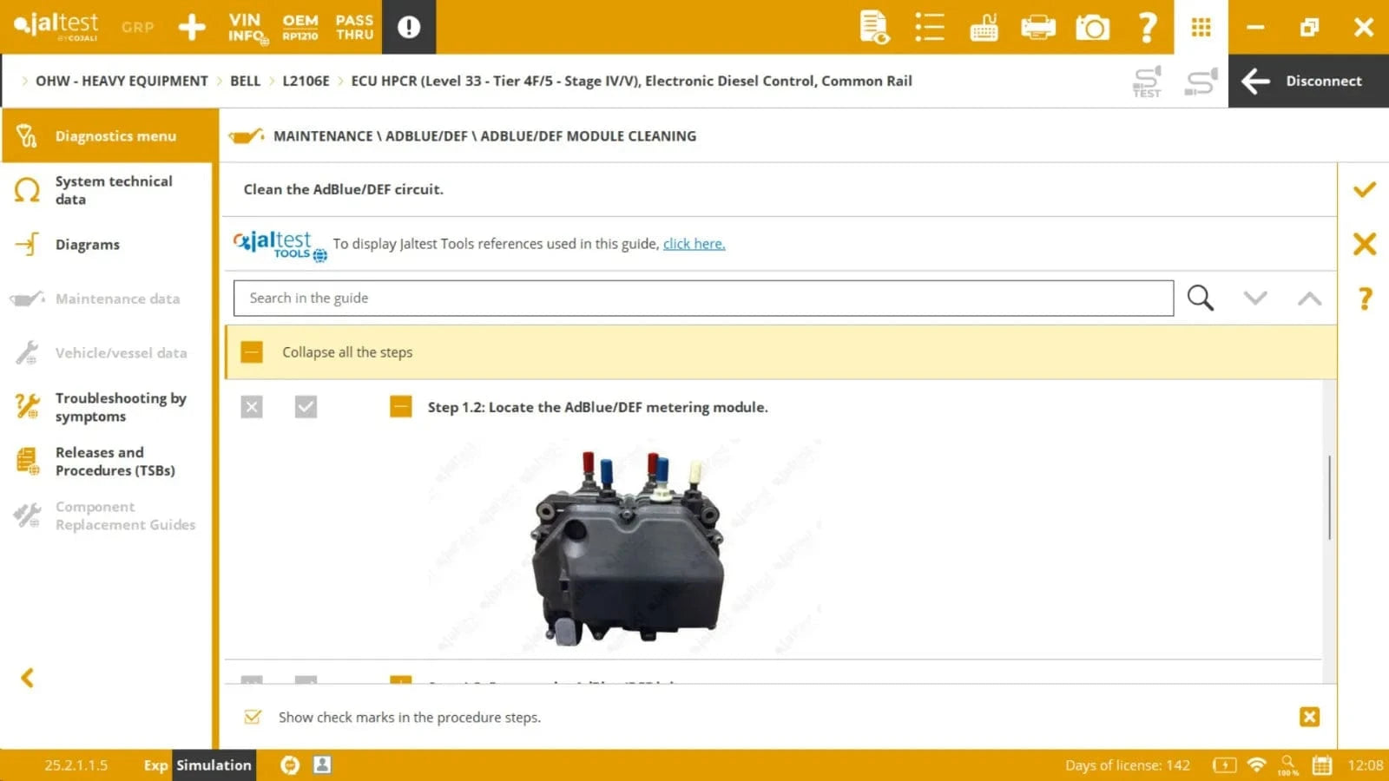The image size is (1389, 781).
Task: Click the zoom 100% icon
Action: 1288,765
